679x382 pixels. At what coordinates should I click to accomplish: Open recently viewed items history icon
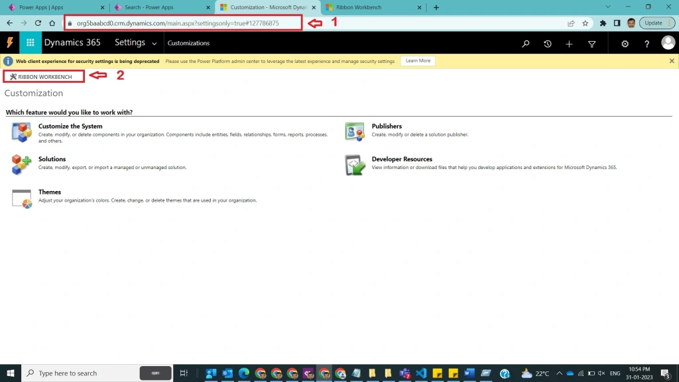click(547, 44)
